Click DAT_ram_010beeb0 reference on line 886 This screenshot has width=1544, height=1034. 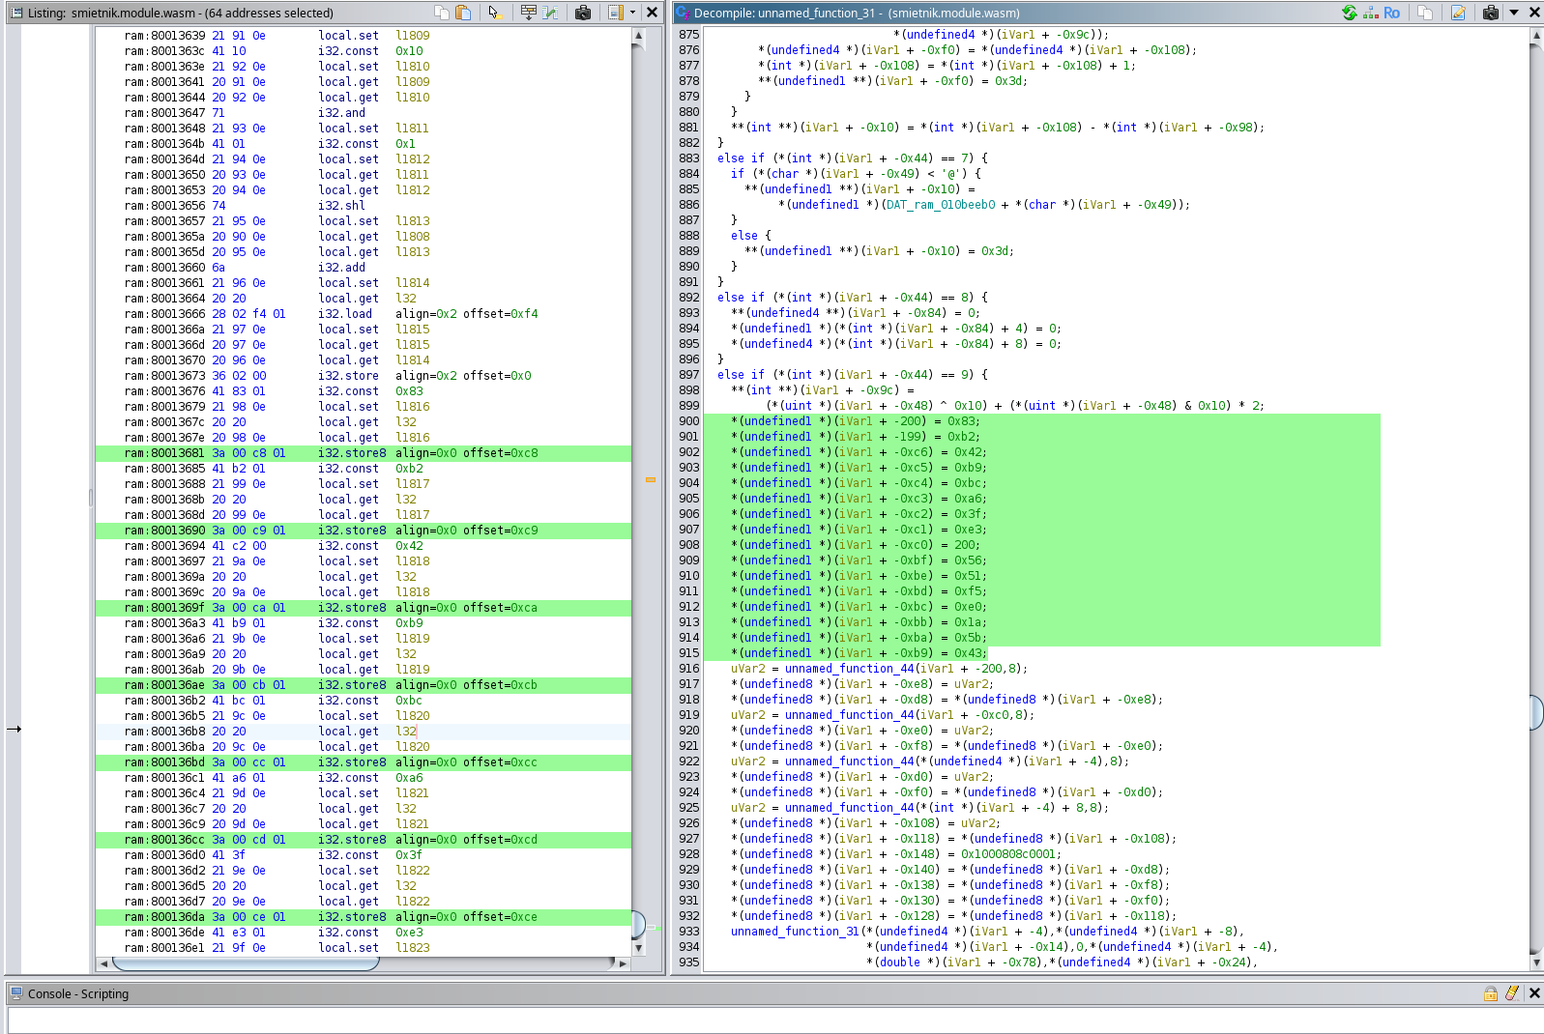tap(940, 205)
